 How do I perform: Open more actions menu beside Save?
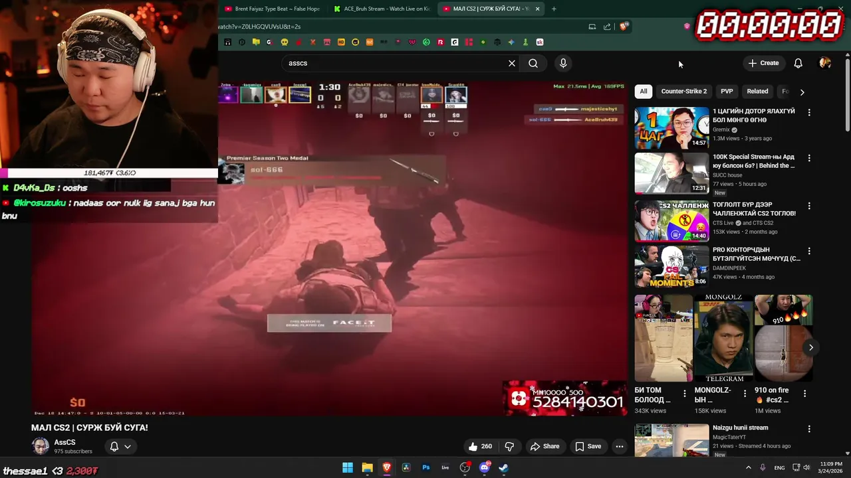[x=620, y=446]
